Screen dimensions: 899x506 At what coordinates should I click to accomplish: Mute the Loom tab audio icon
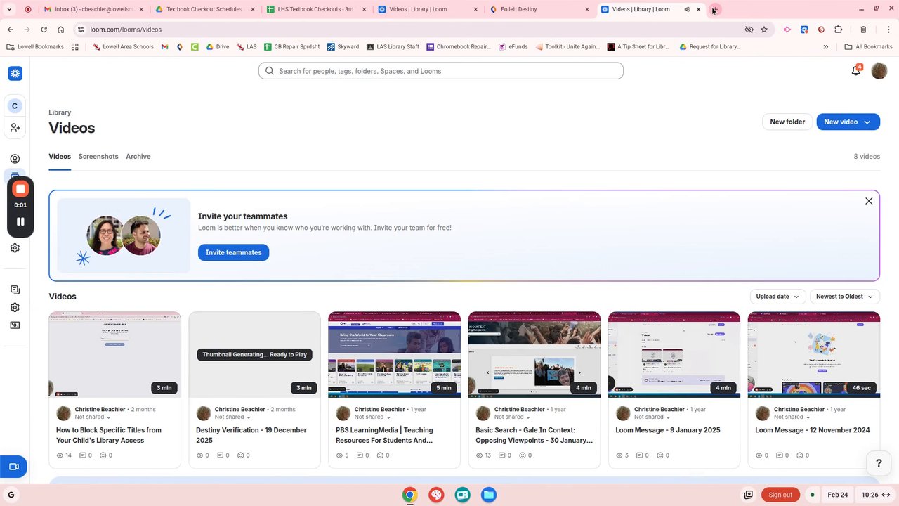click(x=687, y=10)
